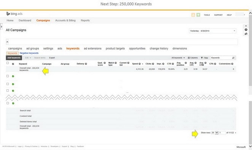Image resolution: width=252 pixels, height=150 pixels.
Task: Open the green notification icon in header
Action: pos(198,15)
